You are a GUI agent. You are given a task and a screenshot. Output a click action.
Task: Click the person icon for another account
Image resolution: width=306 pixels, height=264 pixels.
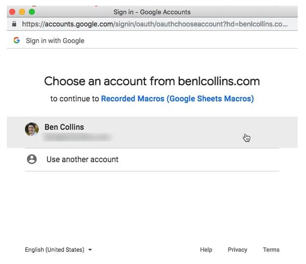tap(32, 159)
